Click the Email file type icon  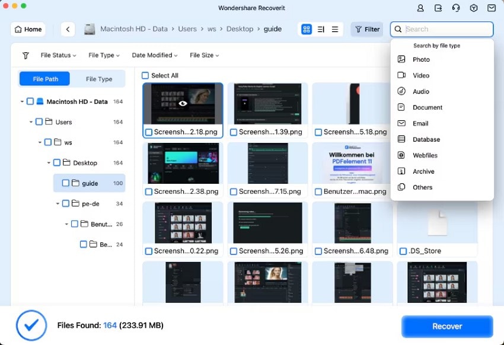click(401, 123)
